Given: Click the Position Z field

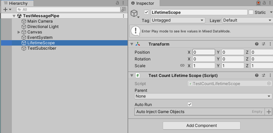Looking at the screenshot, I should (x=262, y=52).
